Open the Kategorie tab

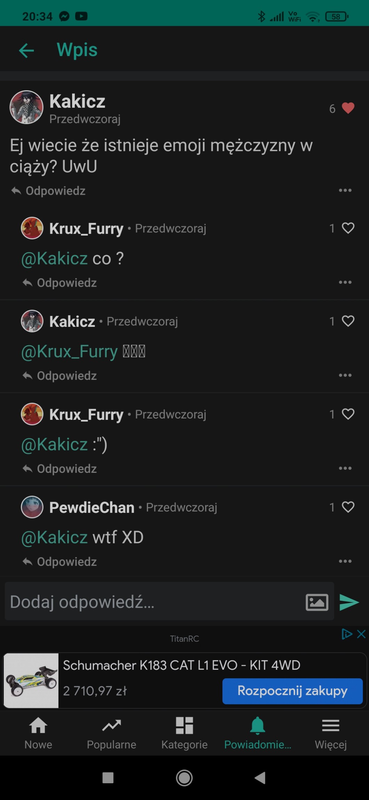[184, 732]
